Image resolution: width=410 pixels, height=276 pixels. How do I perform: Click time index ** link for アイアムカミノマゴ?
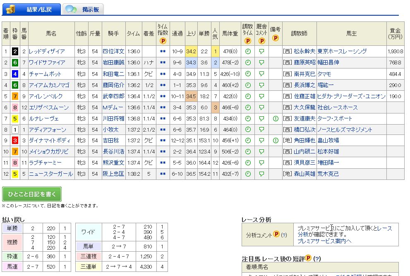click(x=163, y=85)
